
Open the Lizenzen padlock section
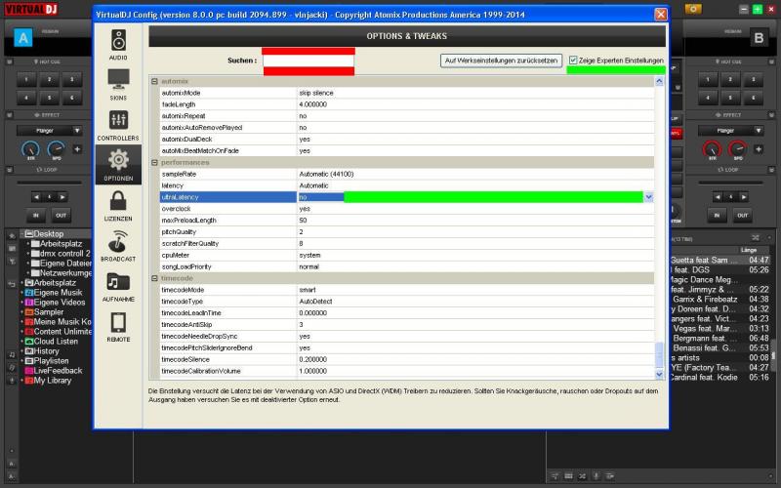[x=118, y=205]
